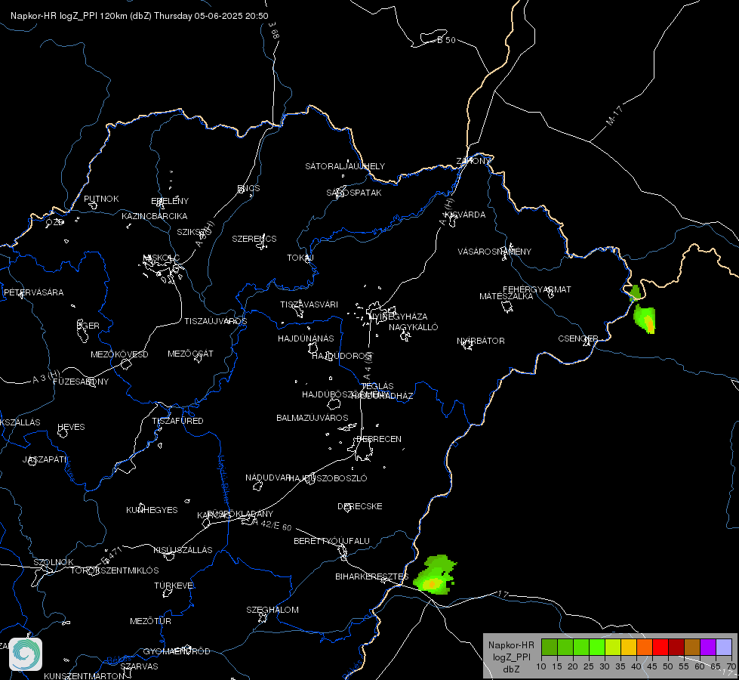The height and width of the screenshot is (680, 739).
Task: Click the Napkor-HR title timestamp text
Action: pos(140,16)
